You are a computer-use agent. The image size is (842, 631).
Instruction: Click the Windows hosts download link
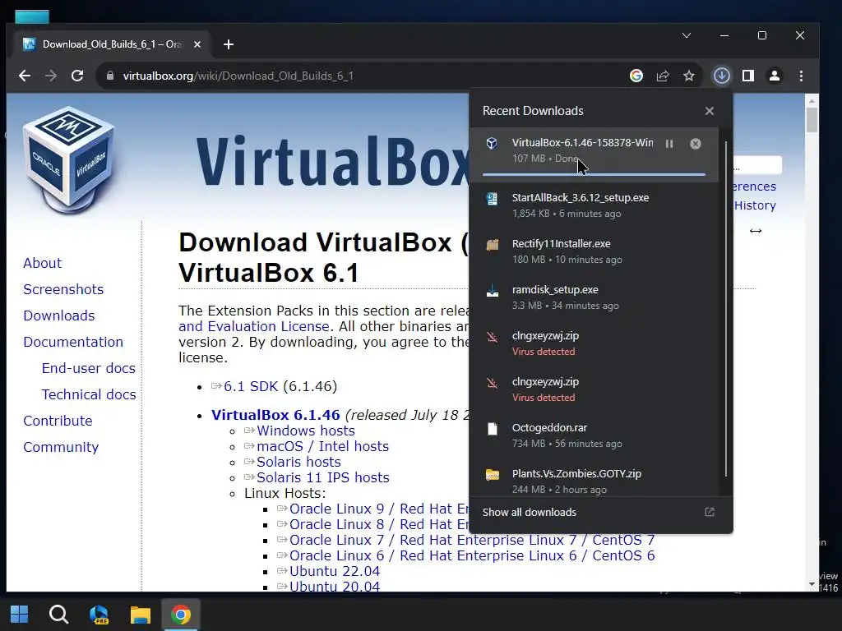click(x=306, y=431)
